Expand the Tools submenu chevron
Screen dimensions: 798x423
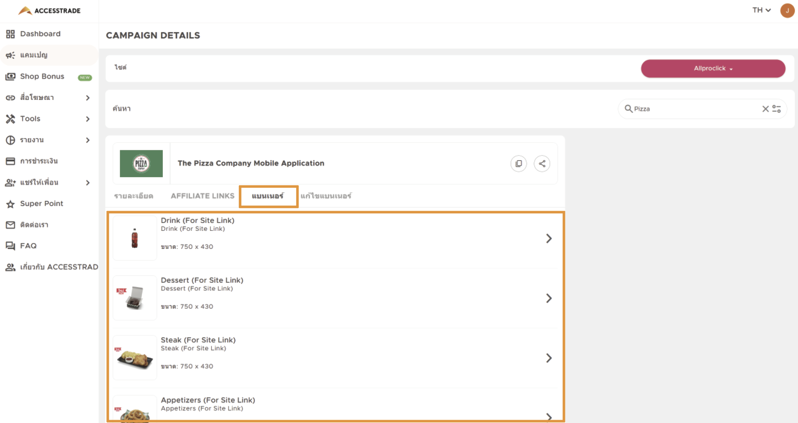click(x=88, y=119)
